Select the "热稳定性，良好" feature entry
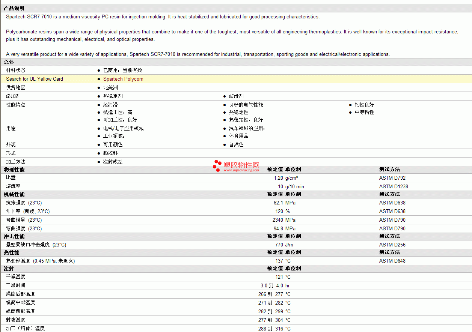 tap(246, 120)
